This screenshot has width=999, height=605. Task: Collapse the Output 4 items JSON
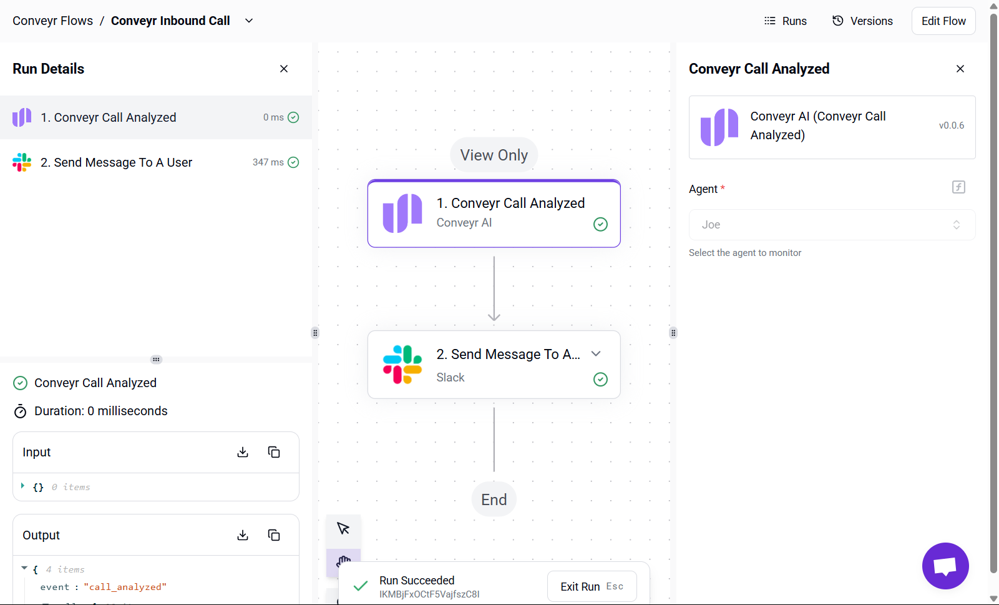[24, 568]
